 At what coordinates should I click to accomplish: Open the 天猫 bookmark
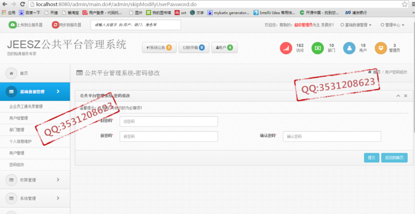[x=51, y=12]
